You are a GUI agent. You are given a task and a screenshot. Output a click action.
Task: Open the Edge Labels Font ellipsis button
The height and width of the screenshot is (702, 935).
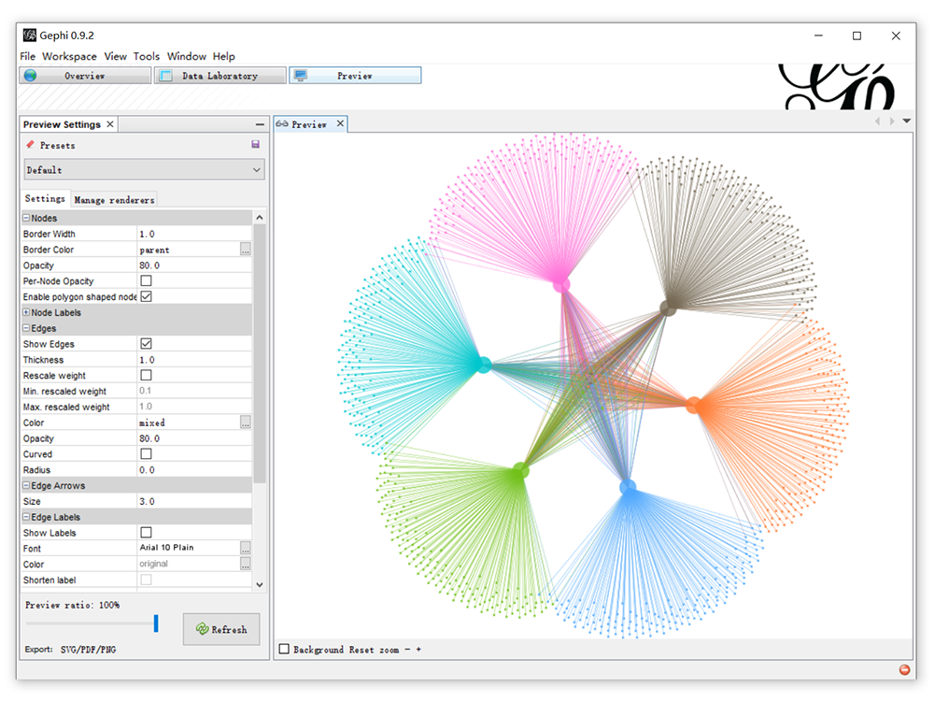[245, 548]
